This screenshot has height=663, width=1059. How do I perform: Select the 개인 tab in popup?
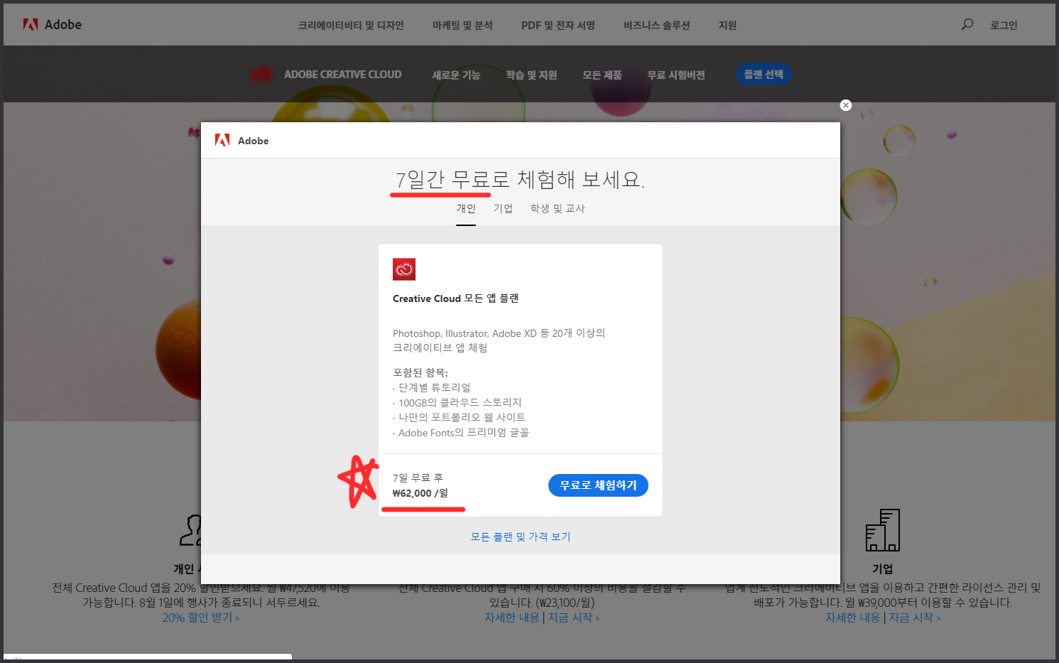point(466,208)
